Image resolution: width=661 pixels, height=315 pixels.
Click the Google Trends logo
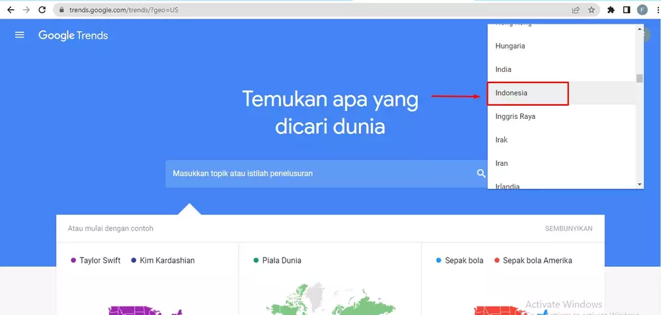[73, 36]
